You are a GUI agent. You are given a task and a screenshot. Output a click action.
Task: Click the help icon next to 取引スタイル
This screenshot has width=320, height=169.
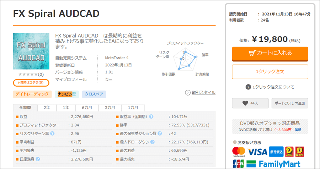click(x=187, y=93)
